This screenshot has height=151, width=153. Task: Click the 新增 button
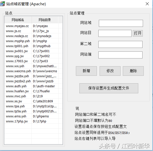(x=86, y=71)
